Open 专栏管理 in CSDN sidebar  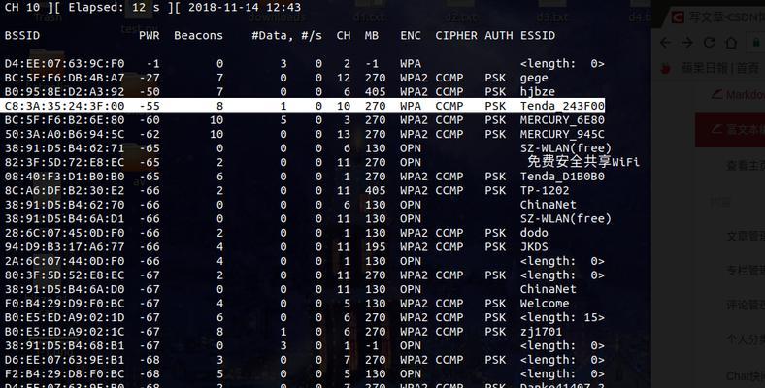pos(746,271)
